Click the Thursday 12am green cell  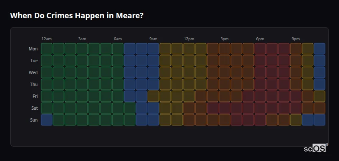(x=47, y=84)
